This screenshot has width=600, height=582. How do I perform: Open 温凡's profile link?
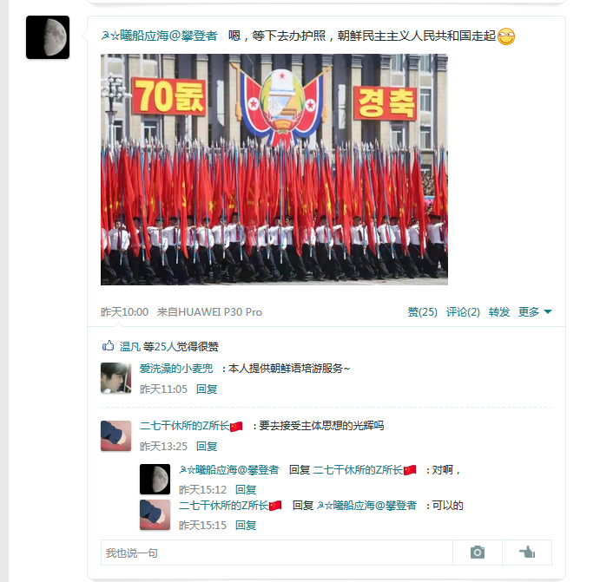coord(130,347)
